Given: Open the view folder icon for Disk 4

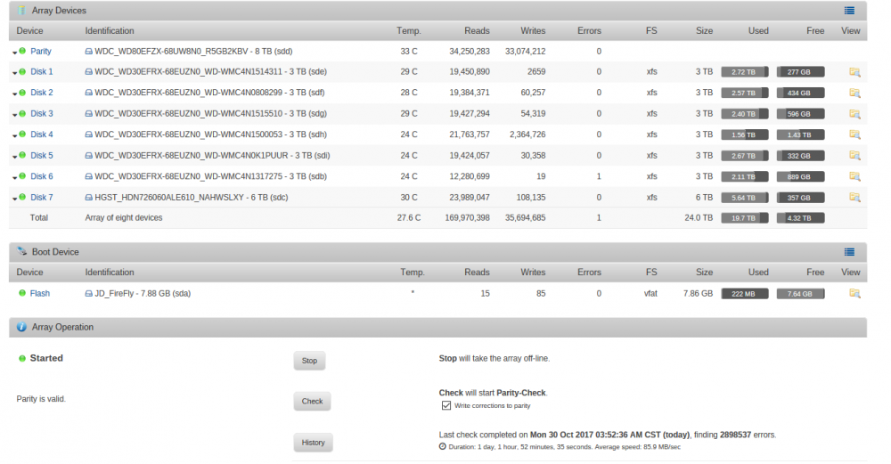Looking at the screenshot, I should click(x=854, y=134).
